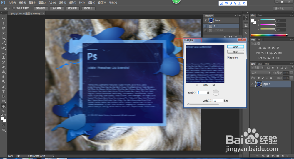Open the Color panel flyout menu
The image size is (294, 159).
[x=292, y=15]
